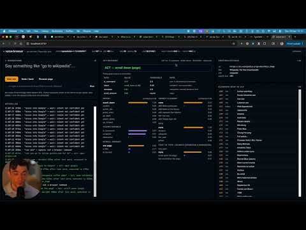Open the Profiles menu
The width and height of the screenshot is (306, 230).
pos(69,31)
